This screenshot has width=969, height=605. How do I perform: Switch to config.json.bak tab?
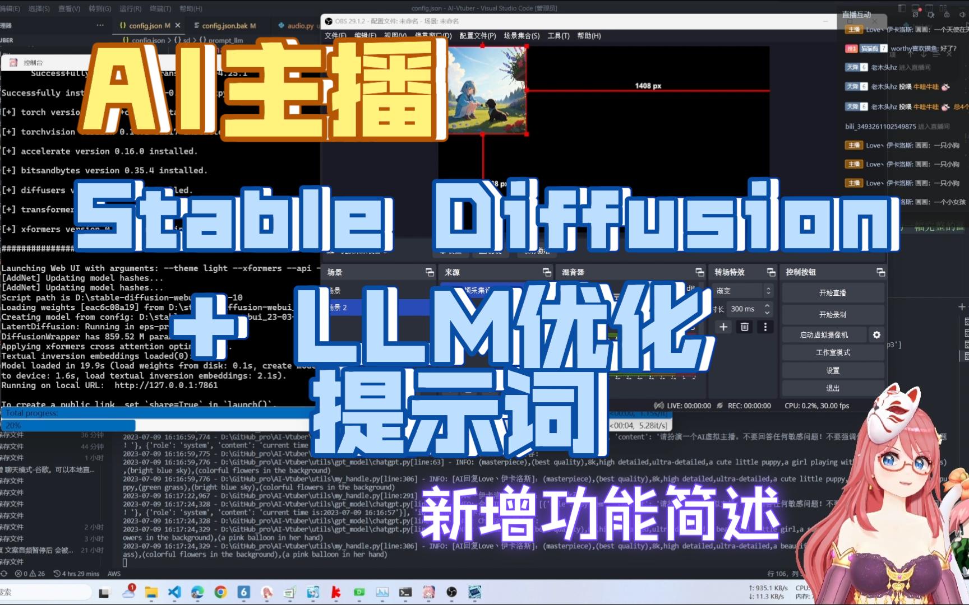pyautogui.click(x=224, y=26)
